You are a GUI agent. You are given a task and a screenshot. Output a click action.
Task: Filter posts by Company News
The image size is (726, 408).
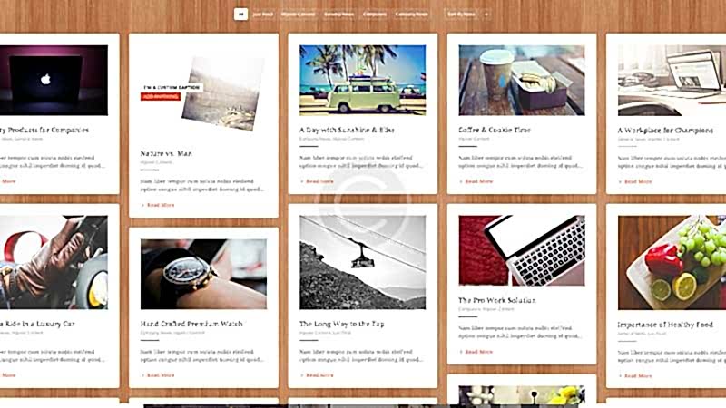point(412,15)
